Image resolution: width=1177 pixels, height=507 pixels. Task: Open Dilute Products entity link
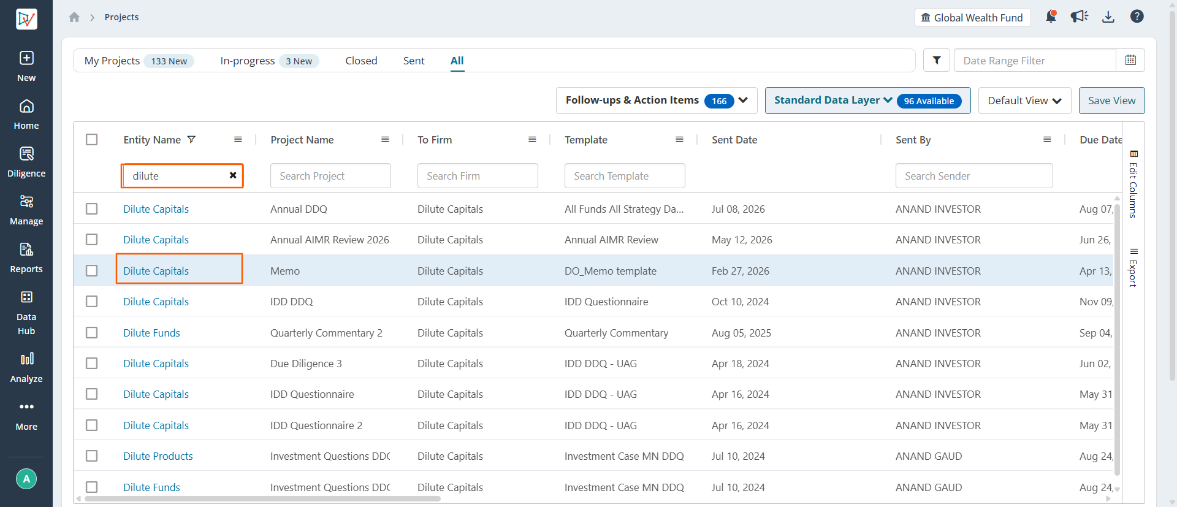pyautogui.click(x=158, y=456)
